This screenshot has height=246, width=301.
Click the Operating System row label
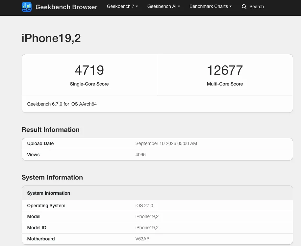[46, 206]
